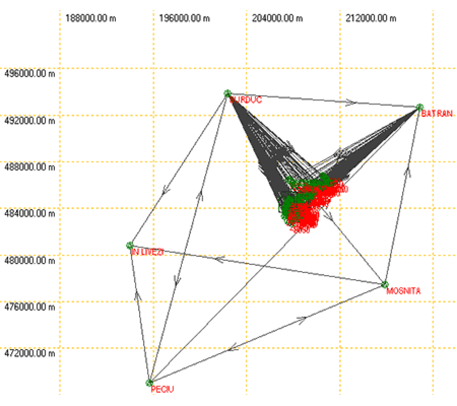
Task: Click the 472000.00 m northing label
Action: (x=29, y=353)
